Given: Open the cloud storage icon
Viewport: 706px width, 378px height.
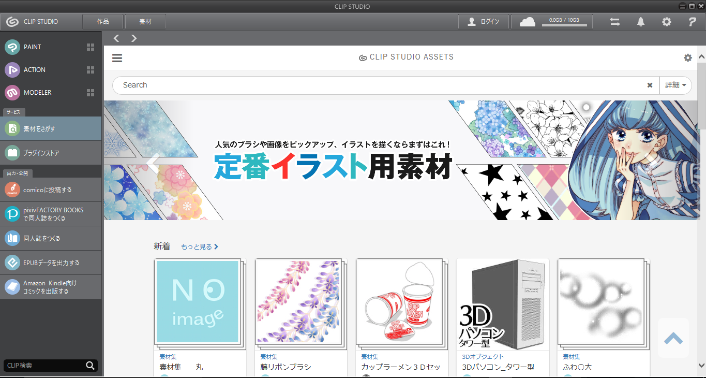Looking at the screenshot, I should tap(527, 22).
